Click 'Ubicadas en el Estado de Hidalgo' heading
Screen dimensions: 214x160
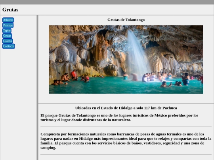pyautogui.click(x=126, y=108)
